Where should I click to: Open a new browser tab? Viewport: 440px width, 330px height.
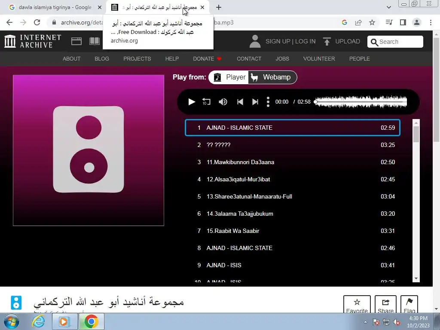pyautogui.click(x=219, y=7)
